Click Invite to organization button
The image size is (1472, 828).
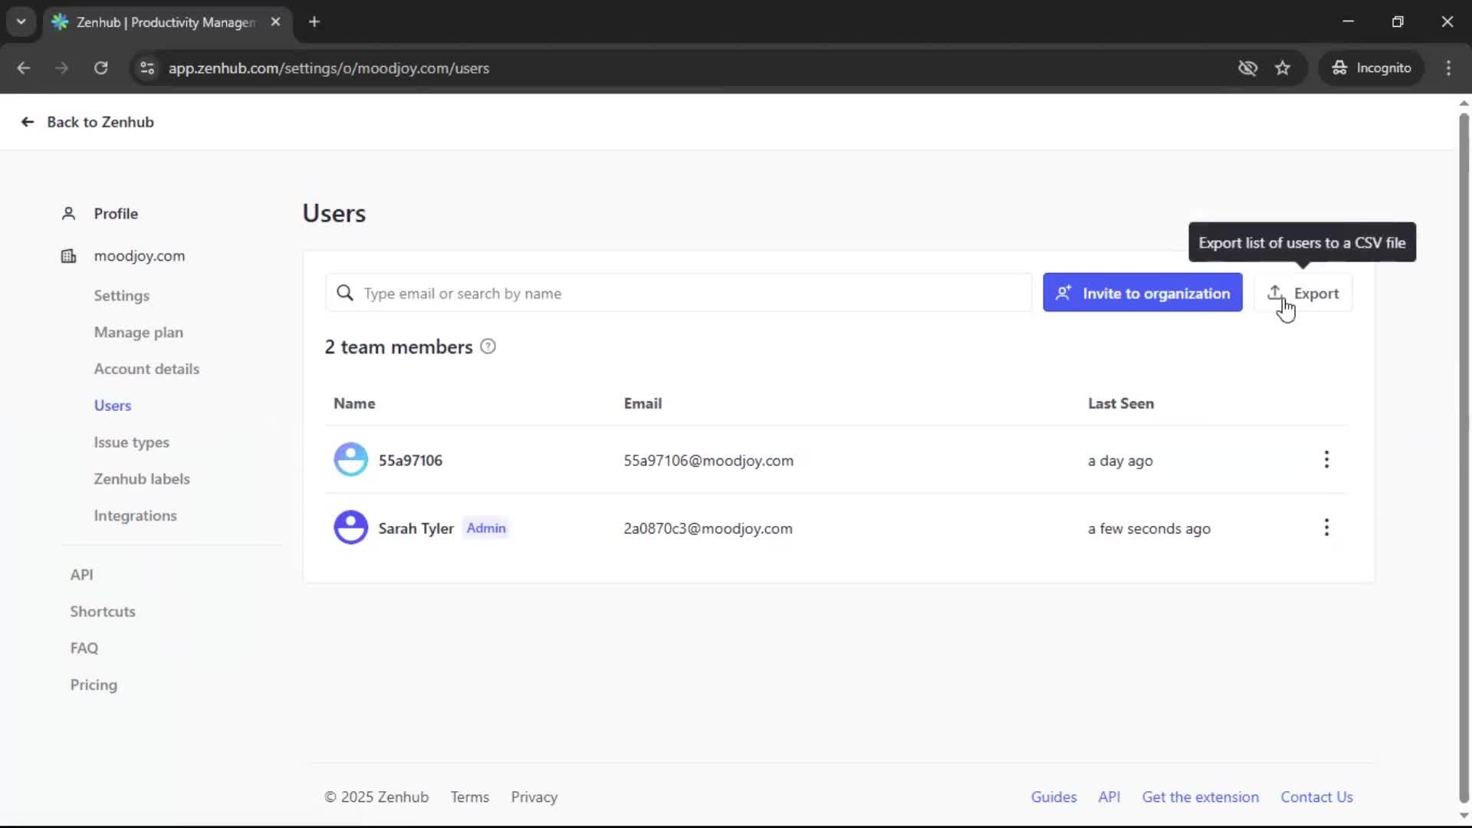coord(1142,293)
